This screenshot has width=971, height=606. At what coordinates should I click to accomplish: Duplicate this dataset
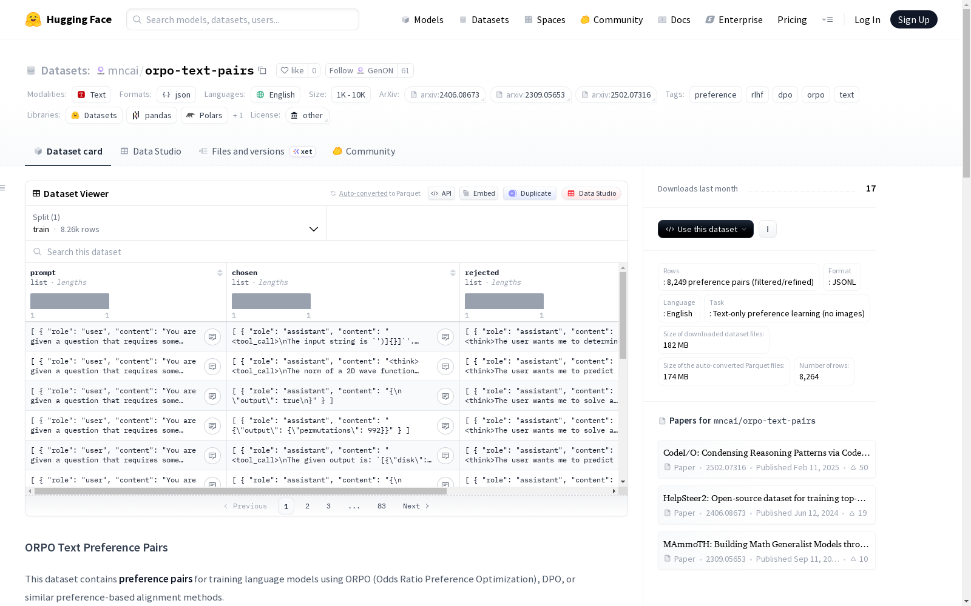530,193
